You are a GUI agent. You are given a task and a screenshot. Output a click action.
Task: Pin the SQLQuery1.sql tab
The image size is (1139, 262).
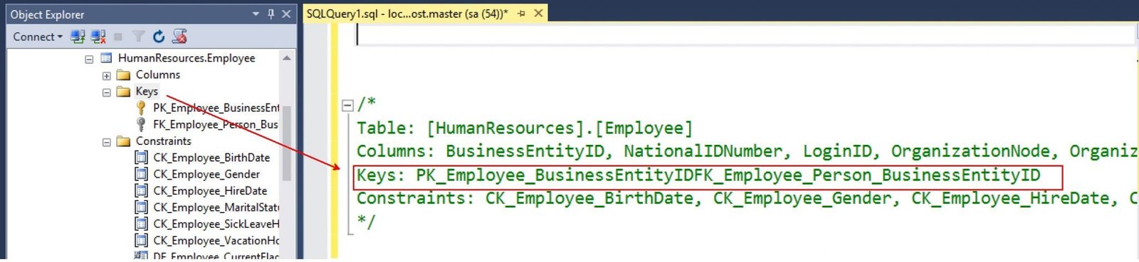click(522, 13)
